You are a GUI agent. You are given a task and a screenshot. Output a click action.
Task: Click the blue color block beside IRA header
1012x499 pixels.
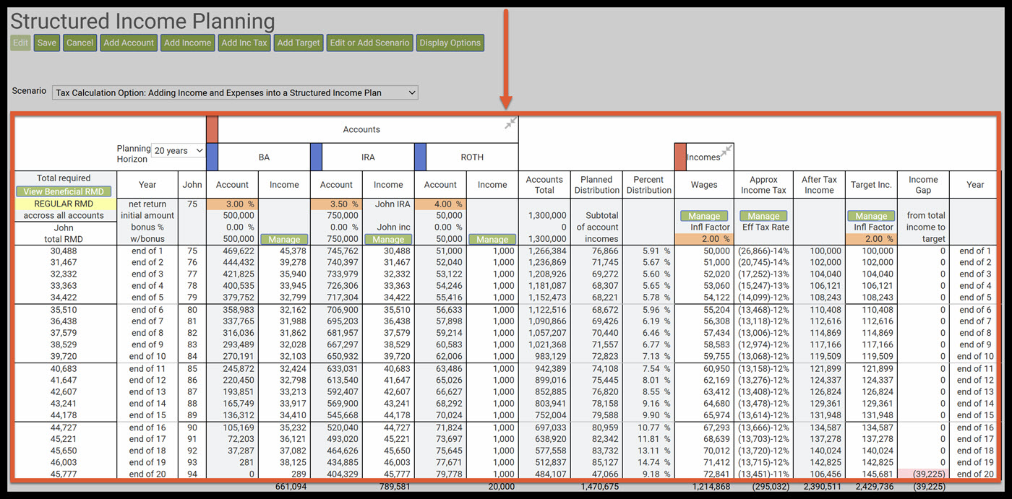(x=316, y=157)
